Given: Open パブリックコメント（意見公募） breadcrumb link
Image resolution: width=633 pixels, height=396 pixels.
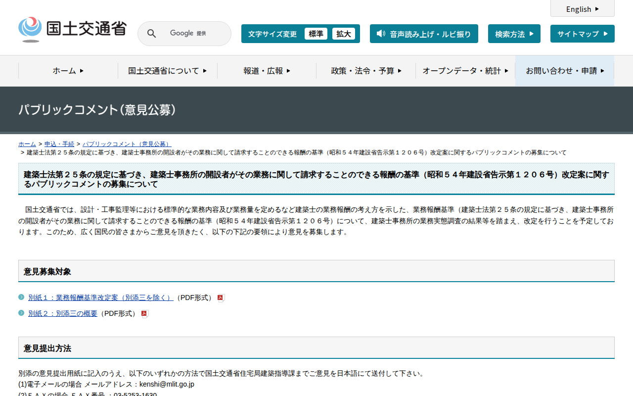Looking at the screenshot, I should pos(127,144).
